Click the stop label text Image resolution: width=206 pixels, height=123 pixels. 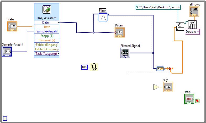187,92
